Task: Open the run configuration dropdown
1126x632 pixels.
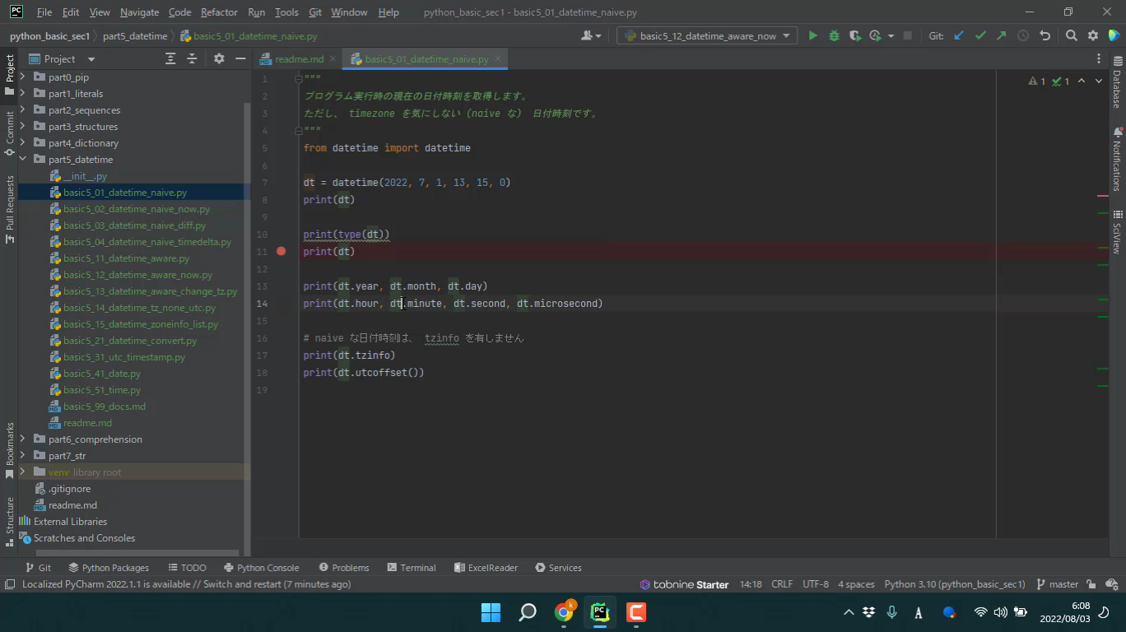Action: pos(707,35)
